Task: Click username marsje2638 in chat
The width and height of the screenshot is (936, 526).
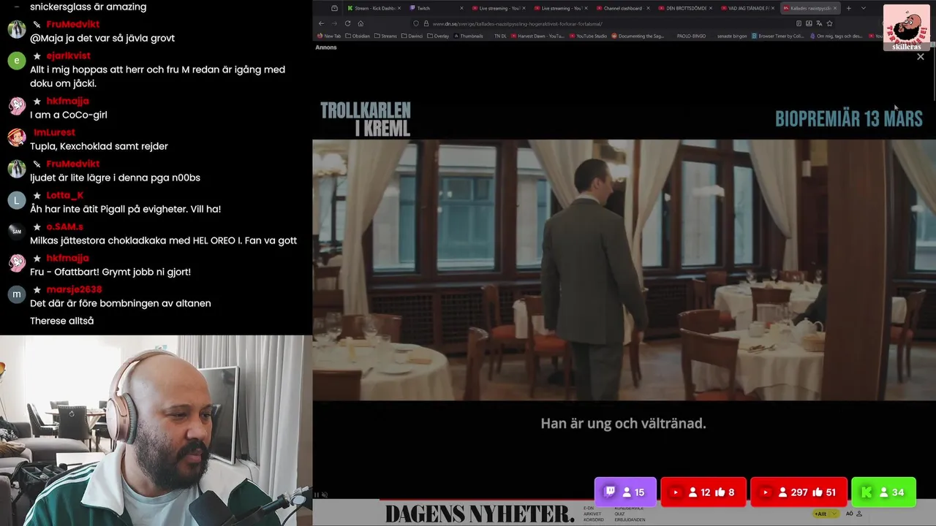Action: pyautogui.click(x=74, y=289)
